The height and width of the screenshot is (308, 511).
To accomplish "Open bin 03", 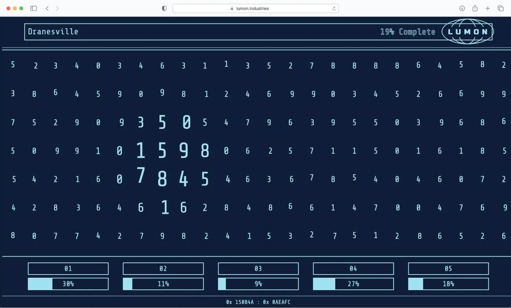I will tap(258, 268).
